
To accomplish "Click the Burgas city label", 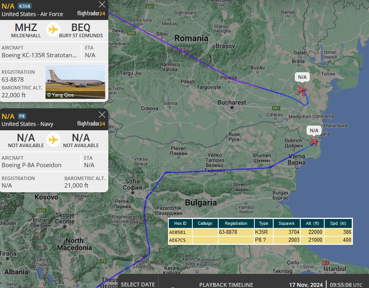I will [x=280, y=195].
